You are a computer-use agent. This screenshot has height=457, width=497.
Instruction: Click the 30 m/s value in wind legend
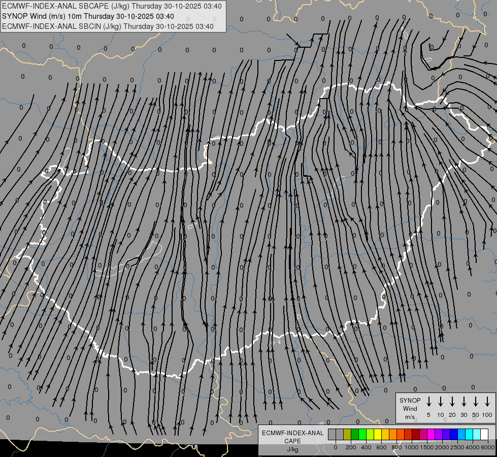tap(463, 415)
